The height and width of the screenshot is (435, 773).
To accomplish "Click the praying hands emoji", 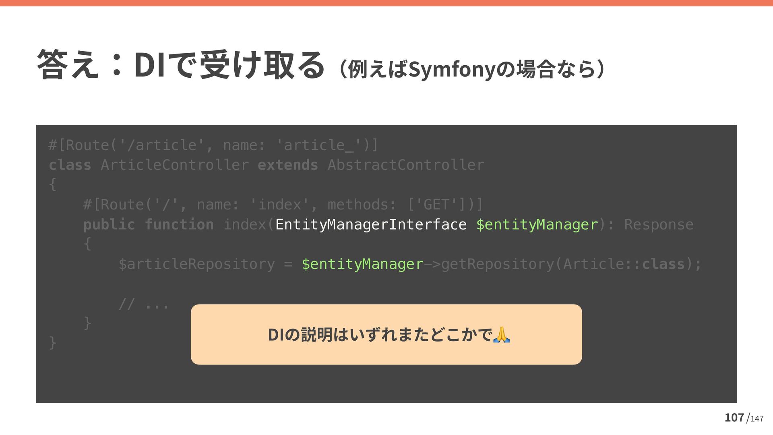I will 501,335.
